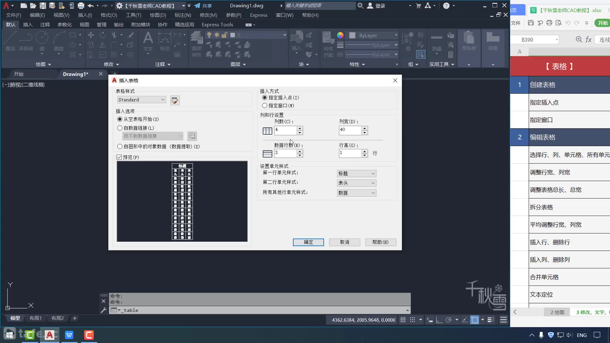Image resolution: width=610 pixels, height=343 pixels.
Task: Open the Draw menu
Action: pos(158,15)
